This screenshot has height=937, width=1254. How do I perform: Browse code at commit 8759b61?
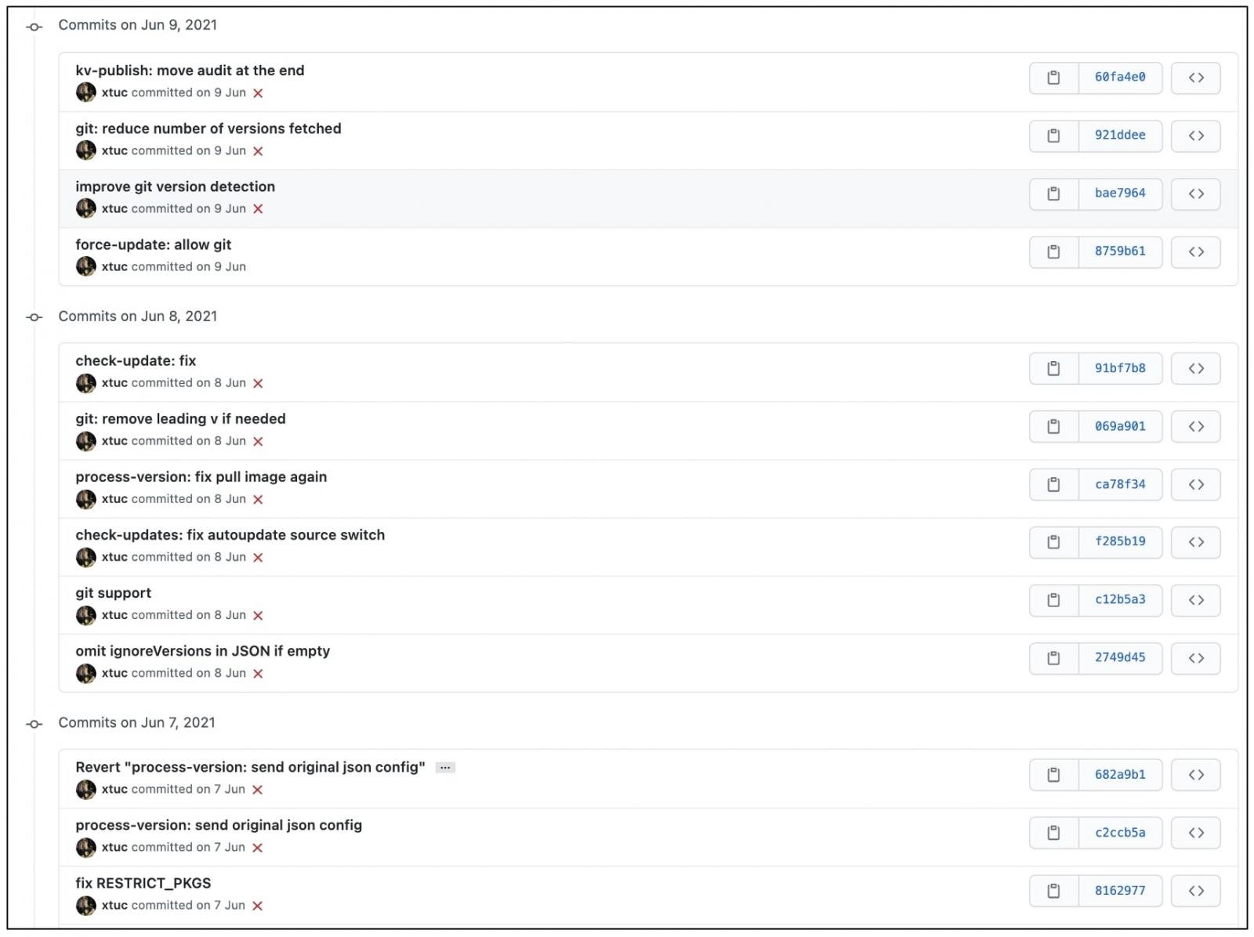tap(1195, 251)
